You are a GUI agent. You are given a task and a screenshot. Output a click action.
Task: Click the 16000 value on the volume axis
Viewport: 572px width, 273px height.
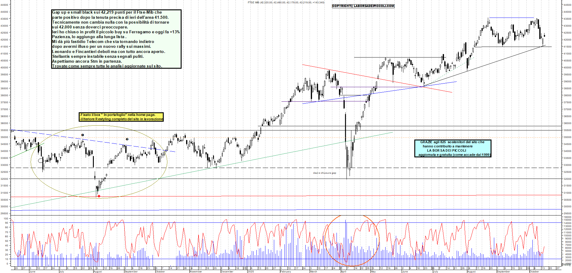pyautogui.click(x=567, y=217)
